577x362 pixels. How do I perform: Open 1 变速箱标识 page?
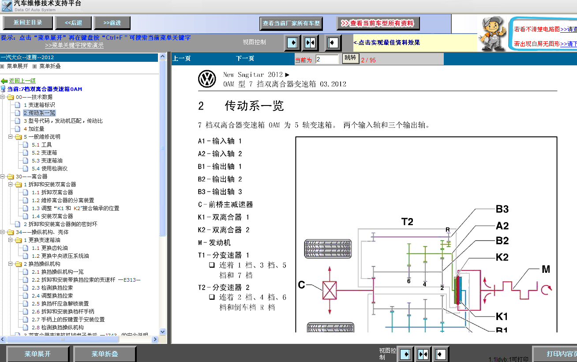[x=39, y=105]
